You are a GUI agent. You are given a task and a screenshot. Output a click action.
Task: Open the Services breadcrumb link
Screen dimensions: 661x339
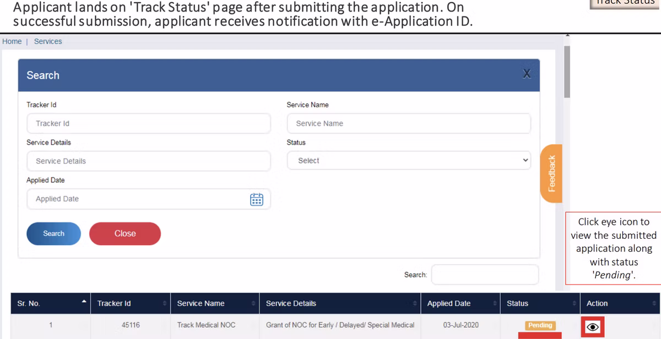pos(48,41)
